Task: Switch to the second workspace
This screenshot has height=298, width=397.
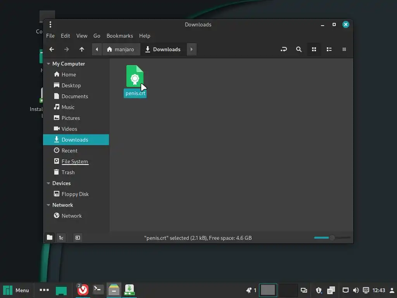Action: [288, 290]
